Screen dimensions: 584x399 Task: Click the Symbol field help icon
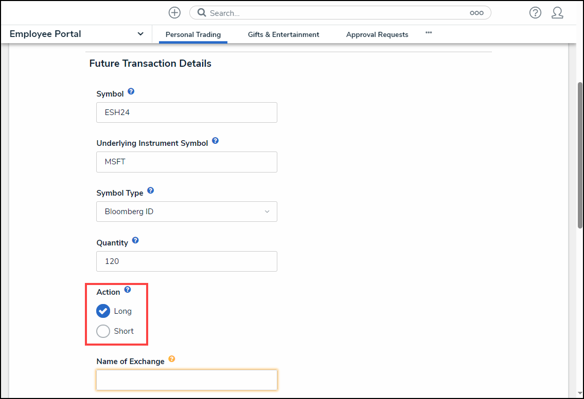(x=131, y=91)
